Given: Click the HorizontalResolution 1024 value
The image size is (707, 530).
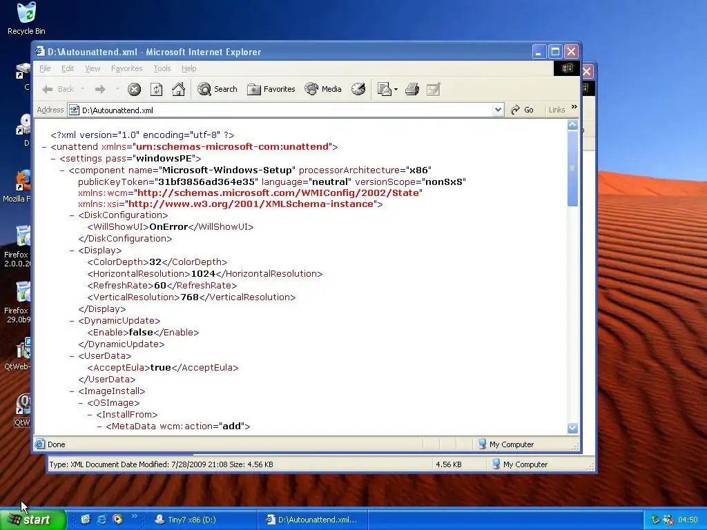Looking at the screenshot, I should pyautogui.click(x=203, y=273).
